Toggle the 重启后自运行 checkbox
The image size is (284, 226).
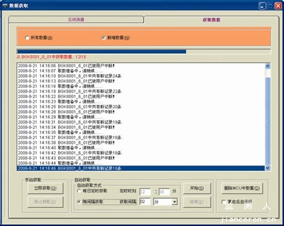point(224,202)
